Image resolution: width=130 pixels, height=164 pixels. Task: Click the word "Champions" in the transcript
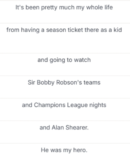[50, 105]
